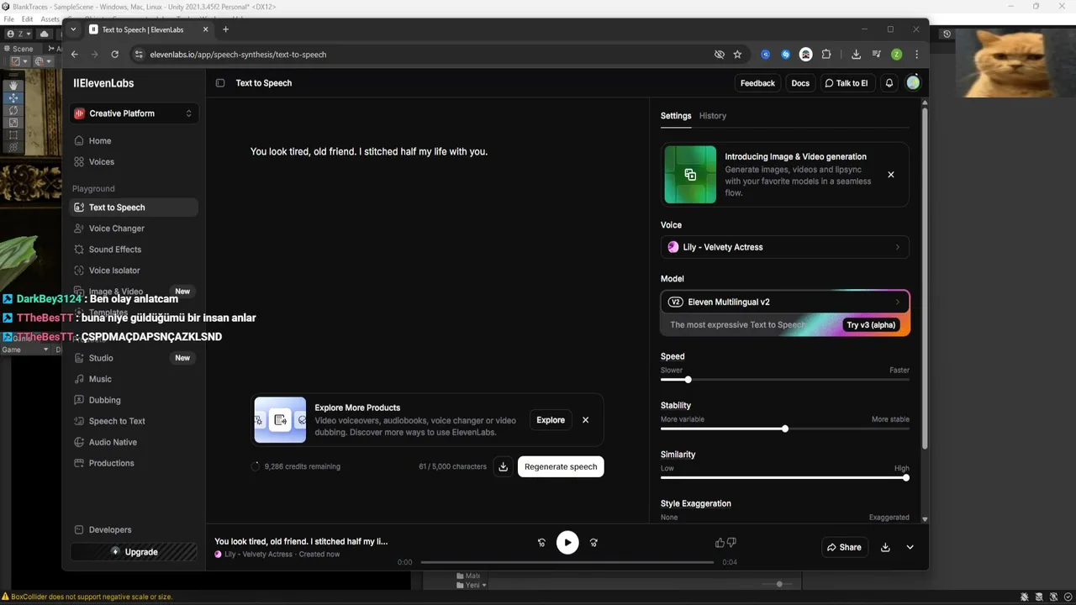Click the Feedback button
Image resolution: width=1076 pixels, height=605 pixels.
click(757, 83)
